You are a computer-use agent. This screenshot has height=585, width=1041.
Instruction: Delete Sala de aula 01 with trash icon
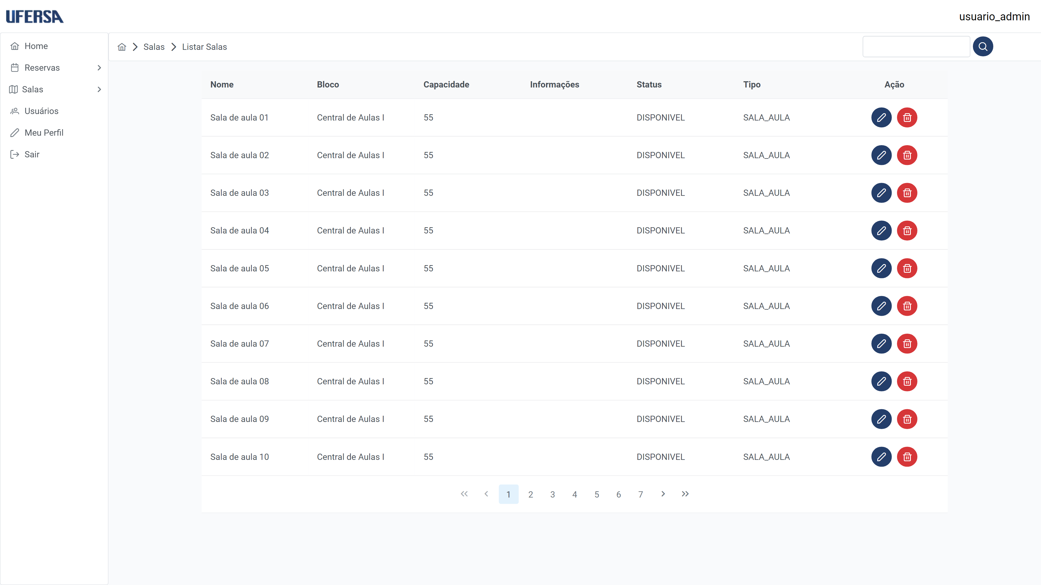tap(907, 118)
